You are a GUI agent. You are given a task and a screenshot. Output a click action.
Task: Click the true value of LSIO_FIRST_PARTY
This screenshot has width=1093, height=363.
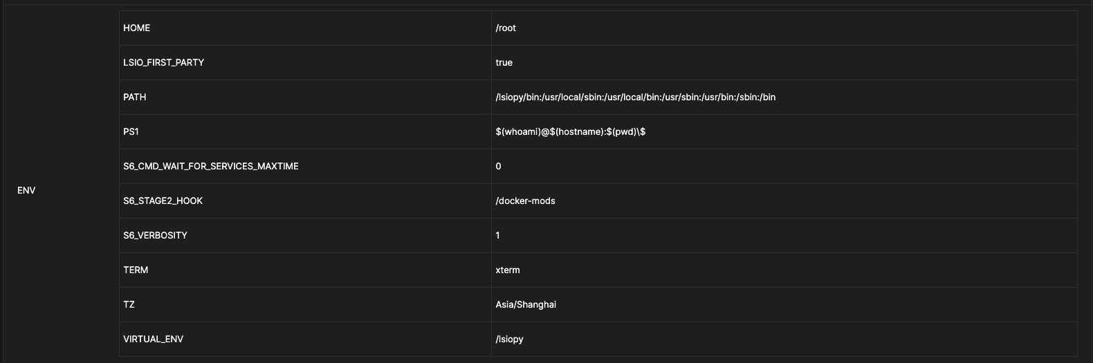504,63
